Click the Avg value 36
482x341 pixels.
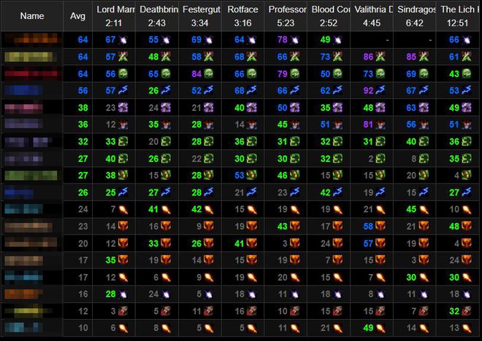83,125
